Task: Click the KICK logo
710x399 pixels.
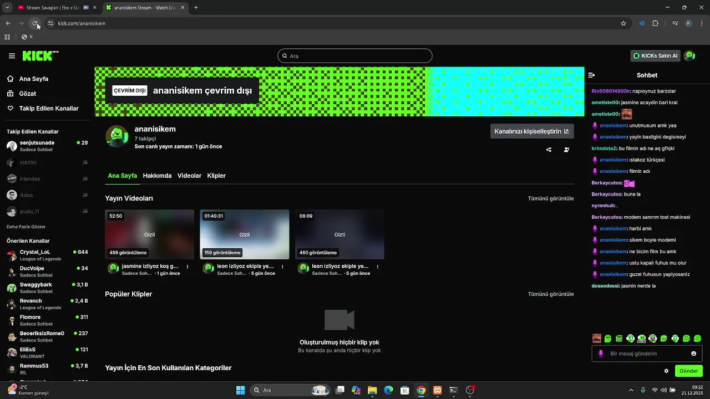Action: point(40,55)
